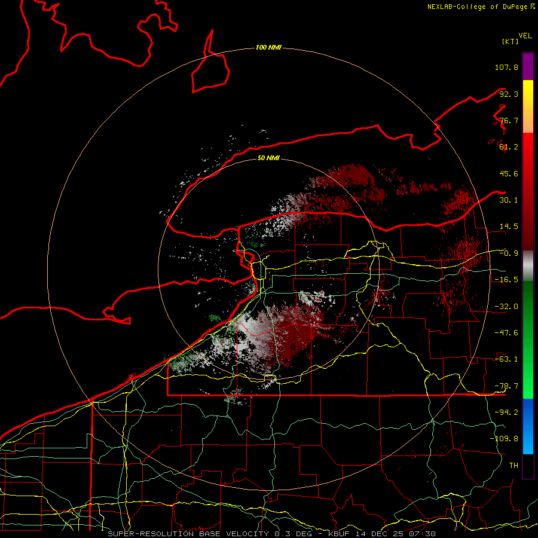Select the 107.8 velocity scale label
The image size is (538, 538).
click(506, 67)
